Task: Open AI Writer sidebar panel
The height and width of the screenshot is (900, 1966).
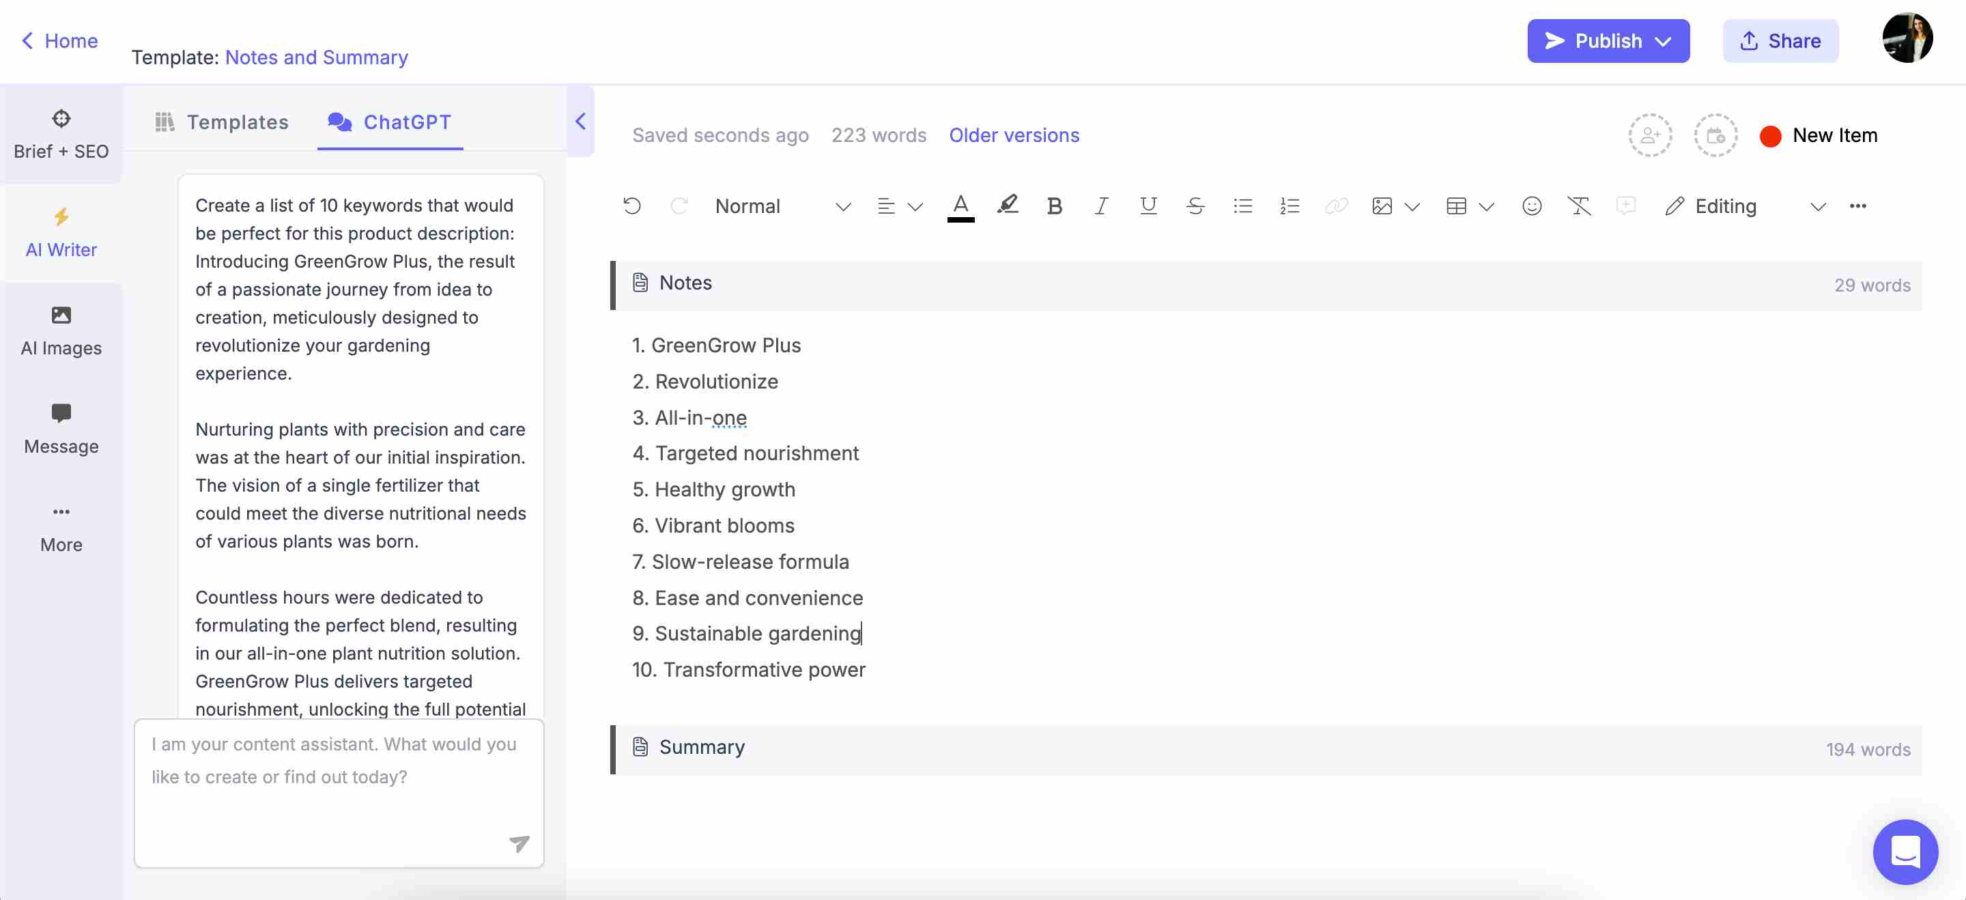Action: click(61, 234)
